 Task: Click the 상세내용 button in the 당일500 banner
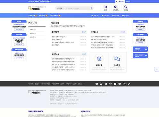(x=19, y=29)
